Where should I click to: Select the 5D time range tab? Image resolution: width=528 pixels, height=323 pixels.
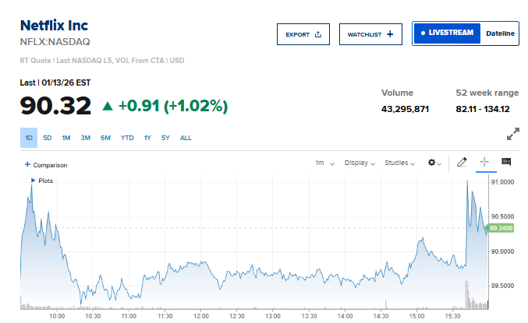tap(47, 138)
